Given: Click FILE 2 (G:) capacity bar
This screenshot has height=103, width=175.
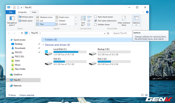Looking at the screenshot, I should tap(114, 62).
